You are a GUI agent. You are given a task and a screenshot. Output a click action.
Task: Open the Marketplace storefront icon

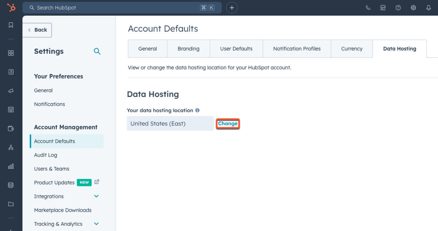(x=383, y=8)
